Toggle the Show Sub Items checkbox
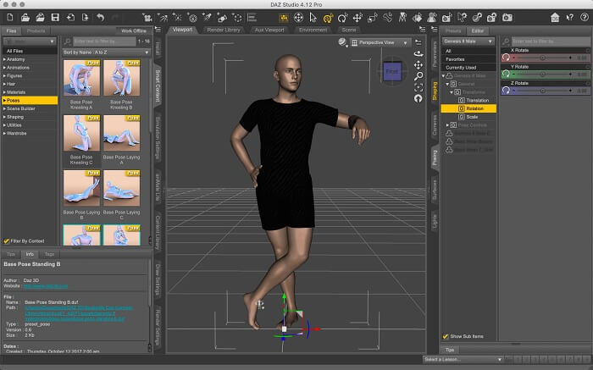The image size is (593, 370). (446, 336)
